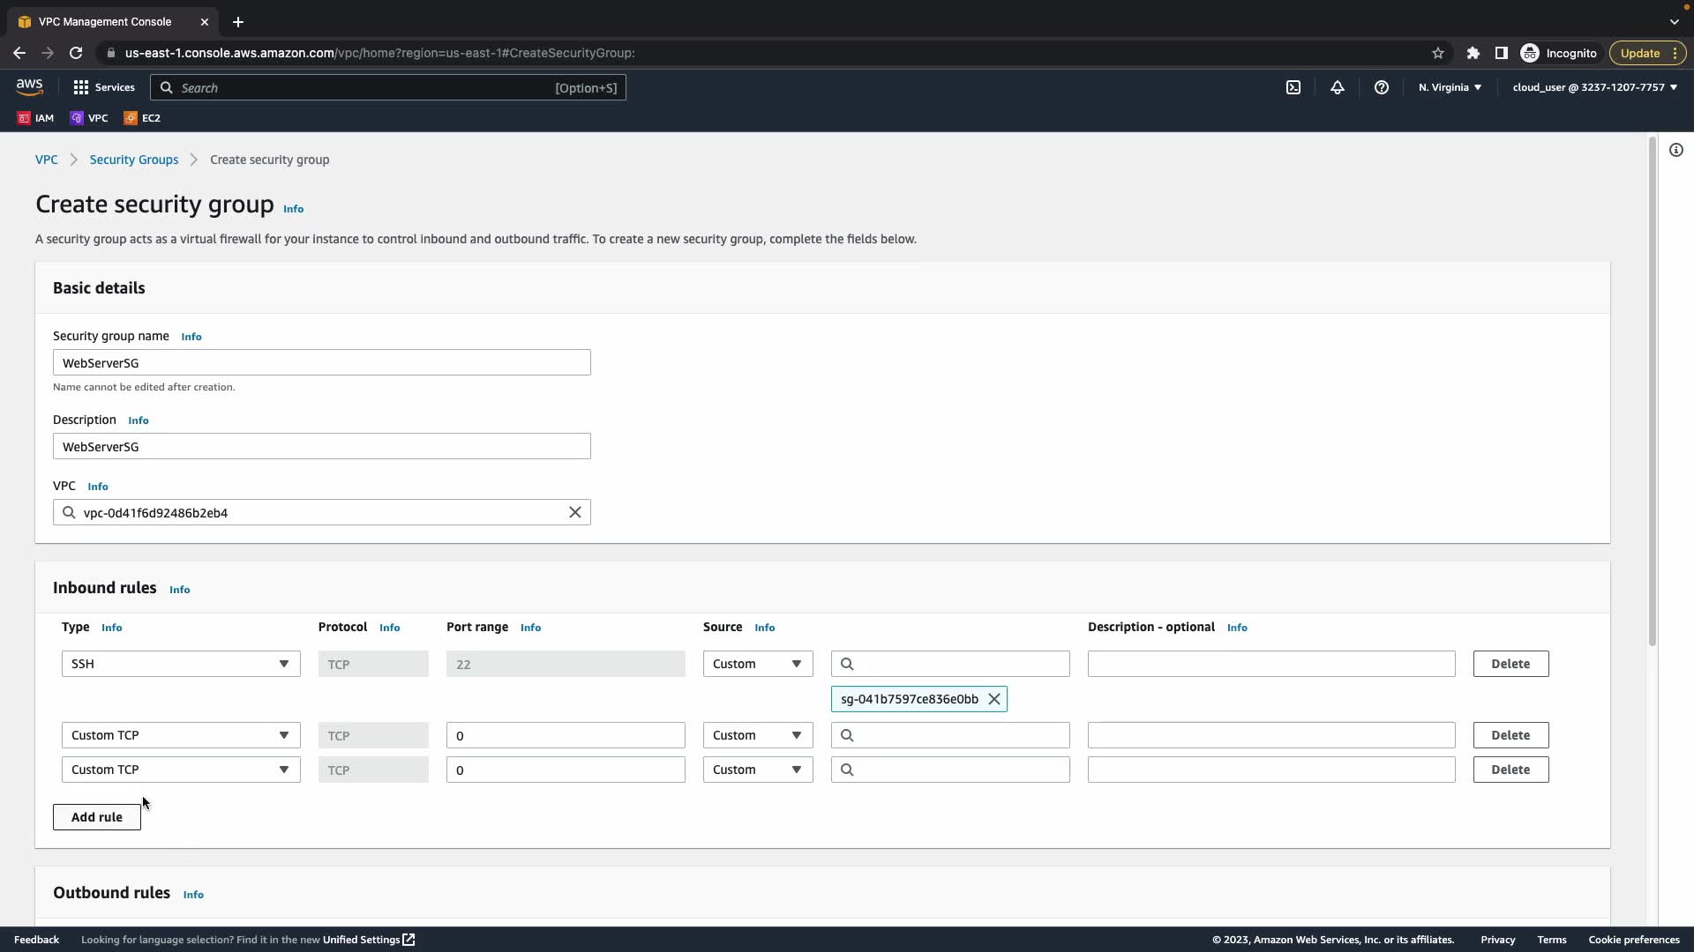Clear the selected VPC field

pyautogui.click(x=575, y=512)
